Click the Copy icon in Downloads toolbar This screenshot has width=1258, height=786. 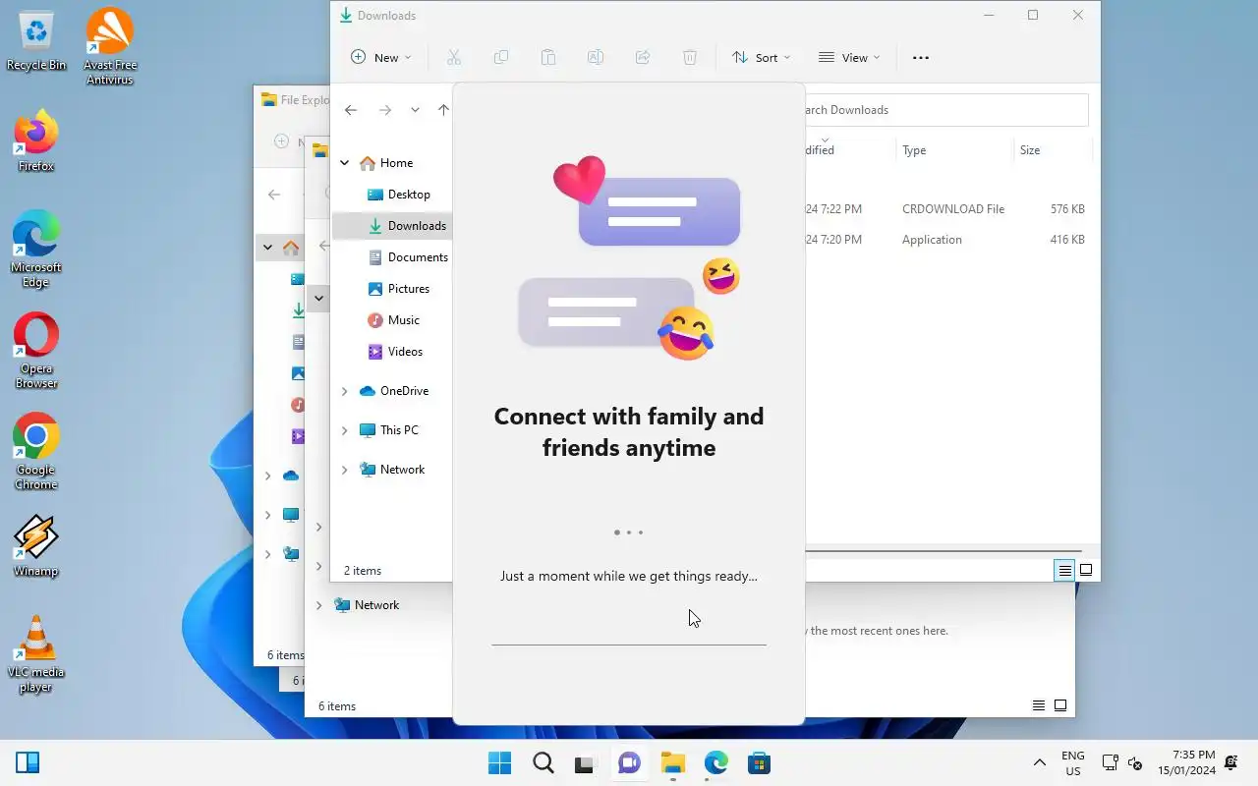pyautogui.click(x=501, y=57)
